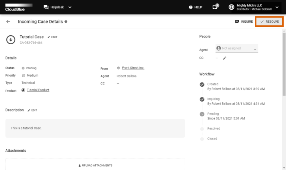Click the globe account icon

pos(232,7)
